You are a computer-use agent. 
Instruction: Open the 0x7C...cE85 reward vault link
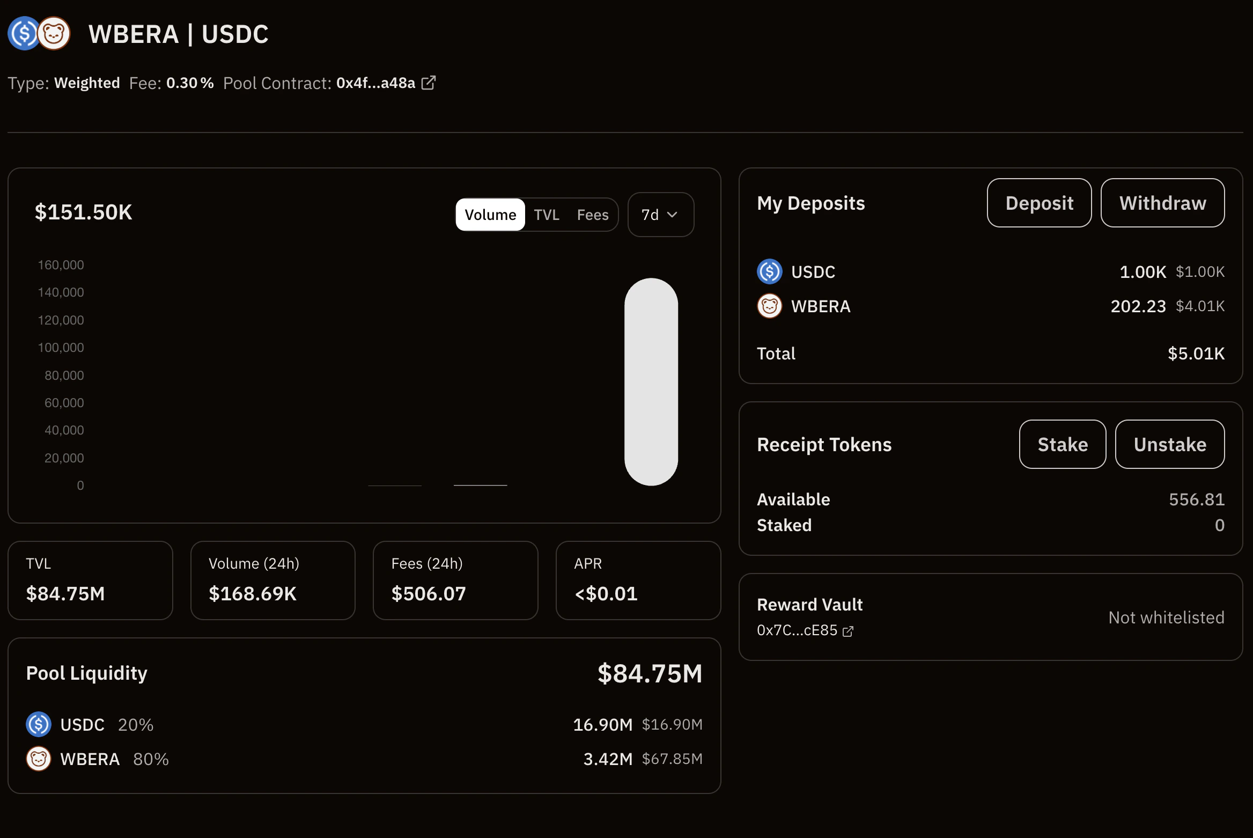coord(797,630)
